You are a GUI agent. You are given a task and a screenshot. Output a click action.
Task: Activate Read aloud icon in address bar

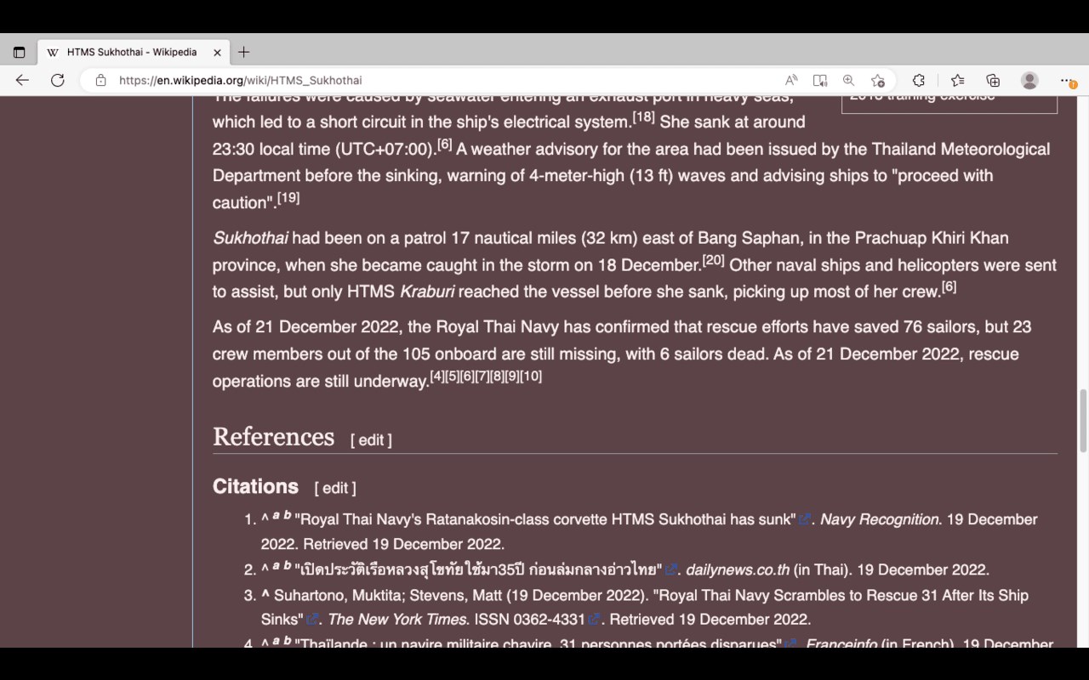coord(791,80)
